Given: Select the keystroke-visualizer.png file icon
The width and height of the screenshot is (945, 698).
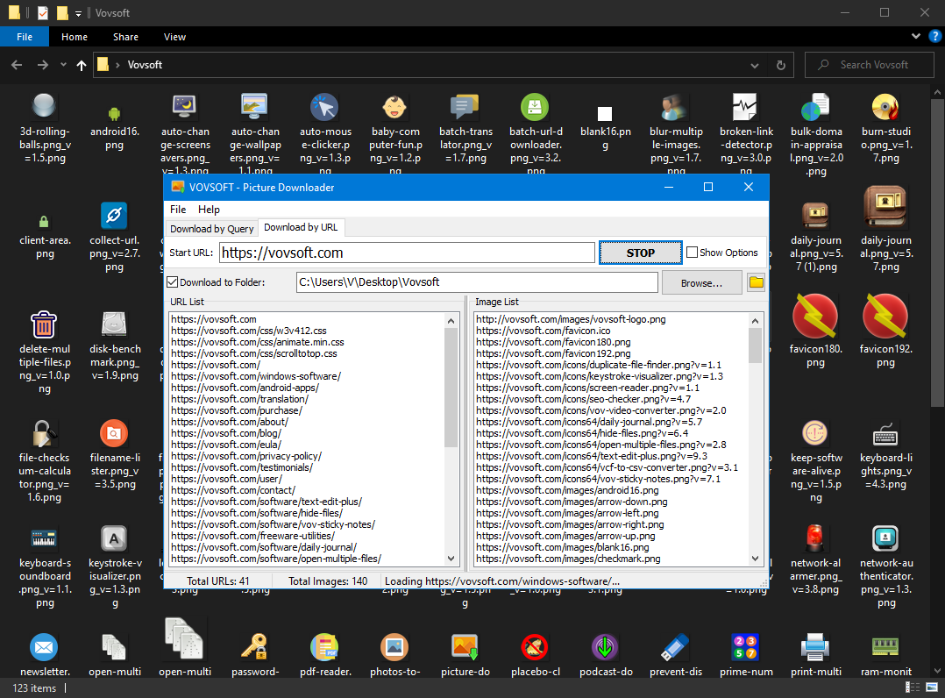Looking at the screenshot, I should click(x=114, y=538).
